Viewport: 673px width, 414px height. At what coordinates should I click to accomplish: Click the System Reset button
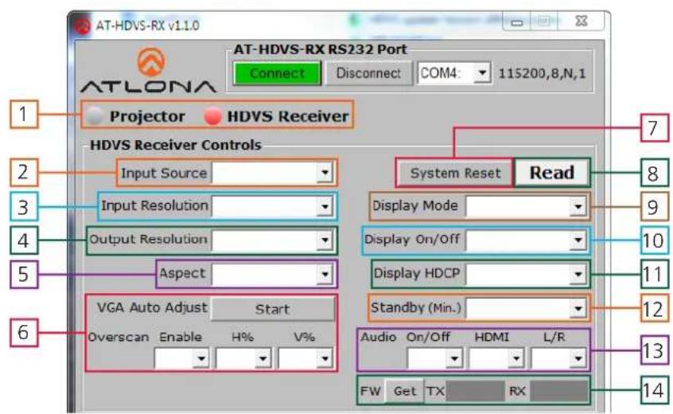(x=455, y=173)
